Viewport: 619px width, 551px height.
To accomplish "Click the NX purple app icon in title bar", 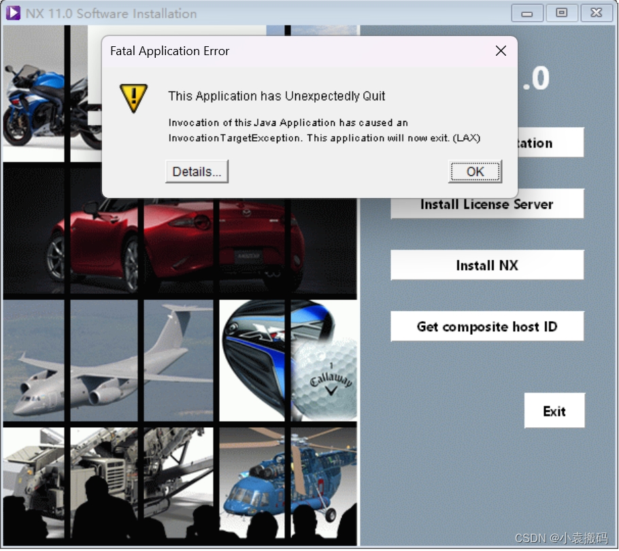I will [x=13, y=13].
